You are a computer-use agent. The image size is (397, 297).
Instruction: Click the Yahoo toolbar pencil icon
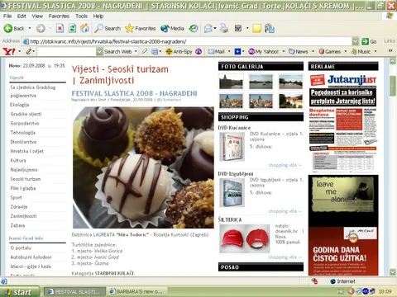click(x=29, y=51)
